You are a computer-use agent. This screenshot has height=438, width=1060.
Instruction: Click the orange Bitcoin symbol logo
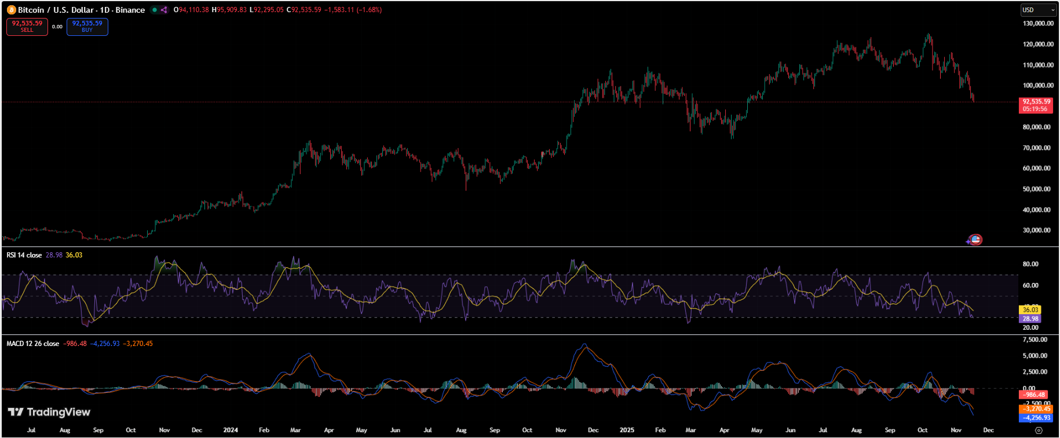click(x=11, y=10)
